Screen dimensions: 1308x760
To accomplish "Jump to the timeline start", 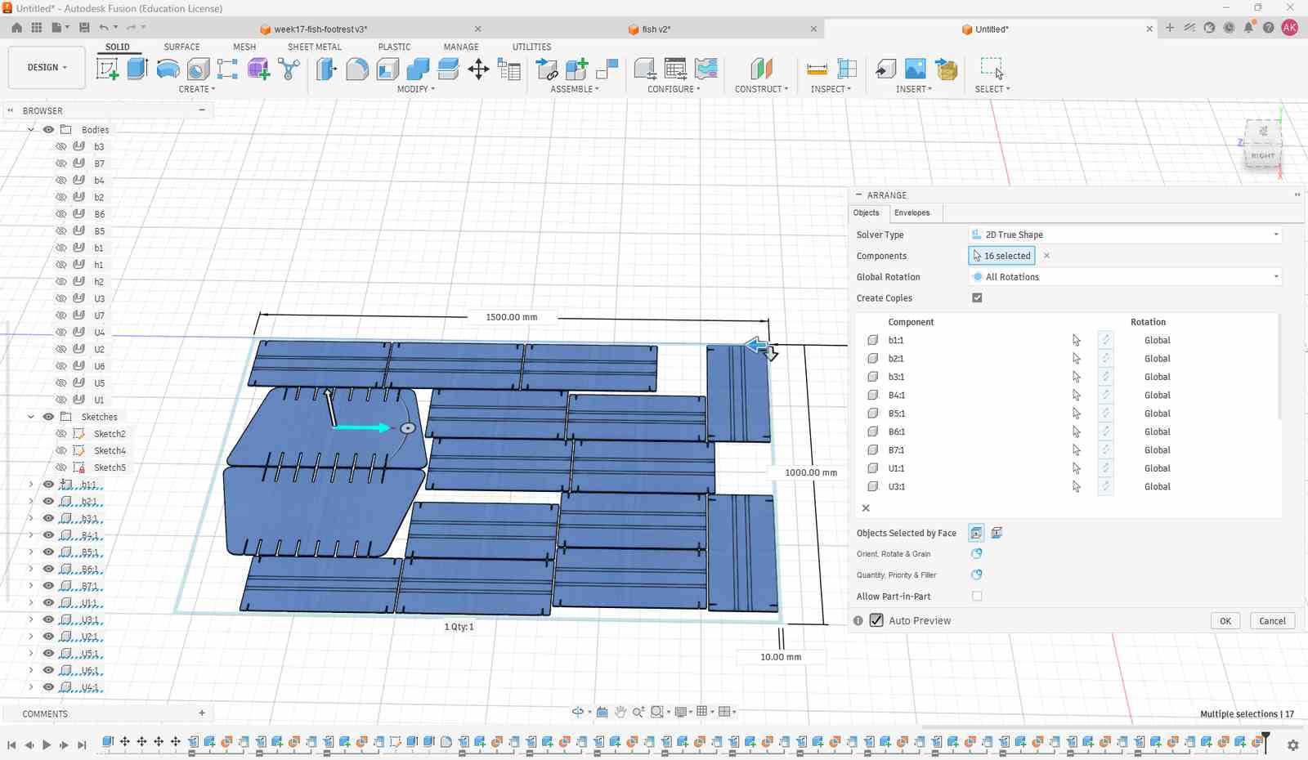I will (11, 744).
